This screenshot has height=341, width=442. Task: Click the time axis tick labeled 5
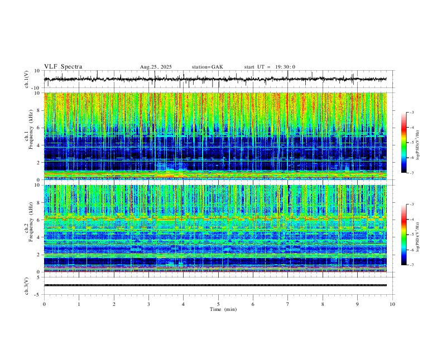218,304
